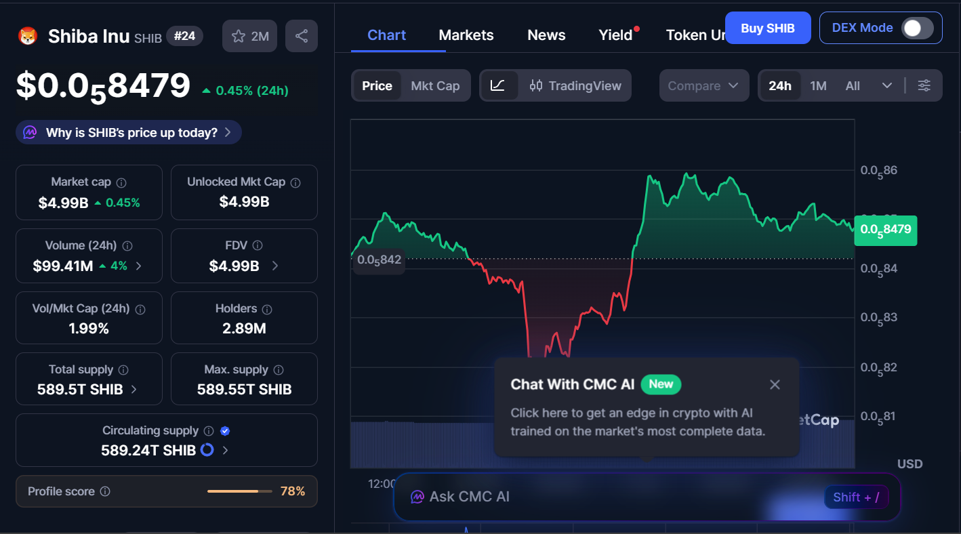Expand the time range dropdown beside All
This screenshot has height=534, width=961.
click(x=888, y=85)
